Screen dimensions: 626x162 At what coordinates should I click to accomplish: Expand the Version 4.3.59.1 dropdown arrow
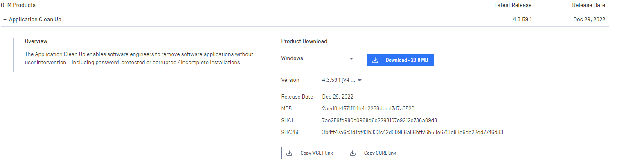(359, 80)
